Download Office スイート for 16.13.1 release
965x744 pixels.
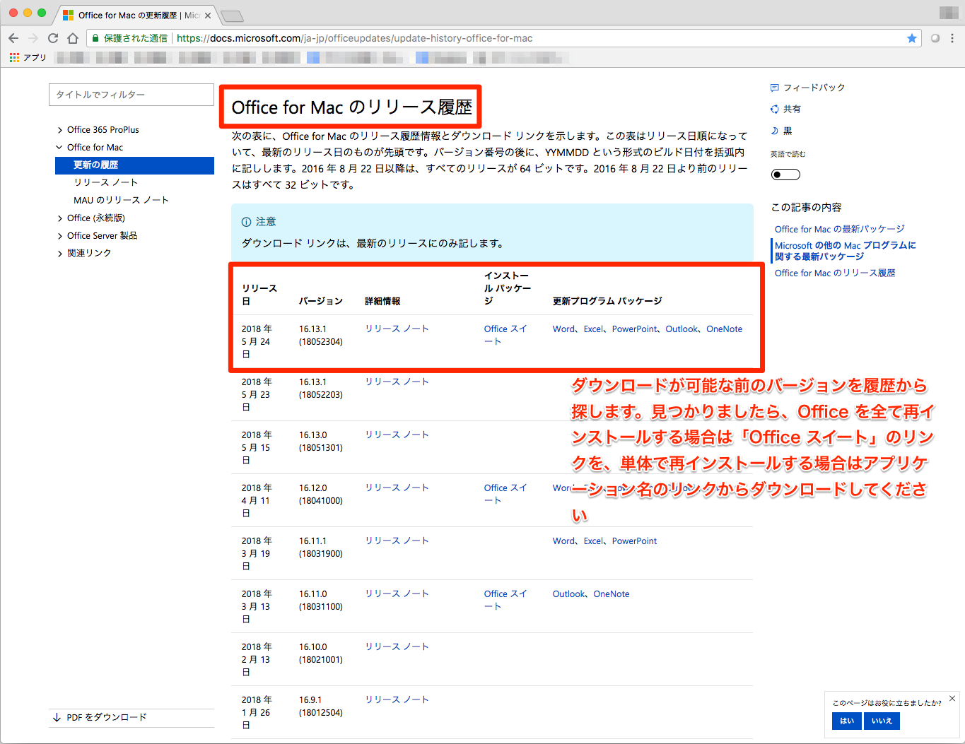505,335
